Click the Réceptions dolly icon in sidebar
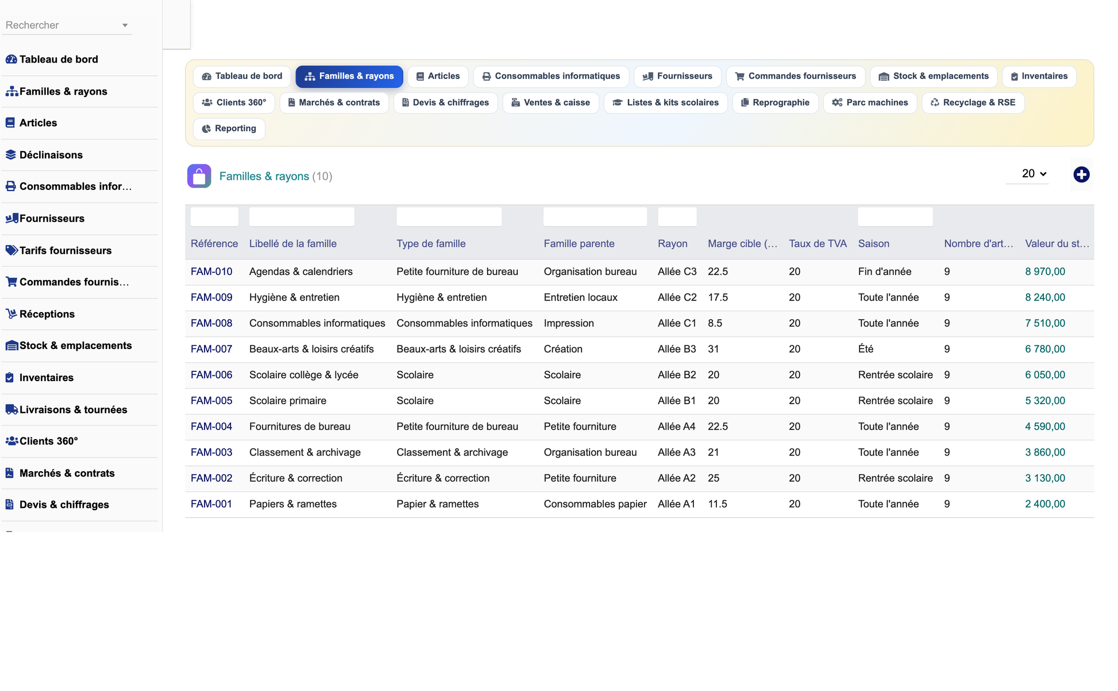 coord(11,314)
